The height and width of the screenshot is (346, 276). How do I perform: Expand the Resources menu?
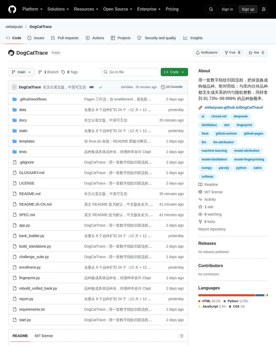pos(86,9)
